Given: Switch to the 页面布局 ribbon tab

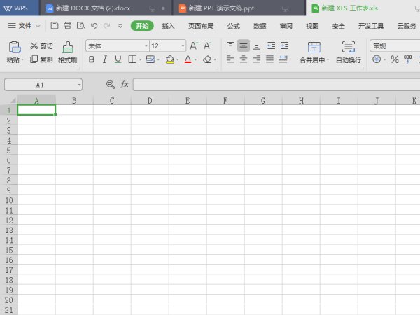Looking at the screenshot, I should tap(201, 26).
